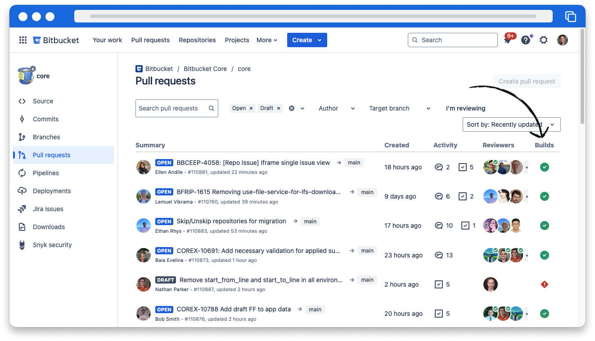The height and width of the screenshot is (341, 595).
Task: Click the Search pull requests field
Action: click(177, 108)
